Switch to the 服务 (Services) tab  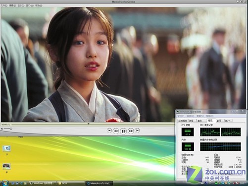201,121
